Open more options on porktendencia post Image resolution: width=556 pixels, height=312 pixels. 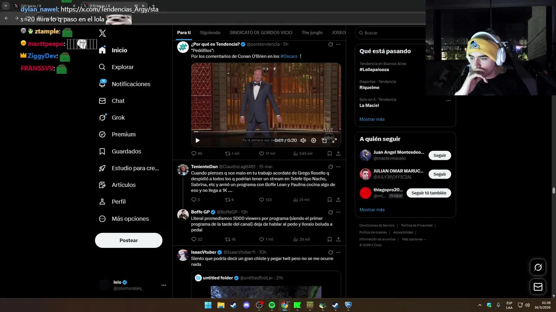(x=338, y=44)
